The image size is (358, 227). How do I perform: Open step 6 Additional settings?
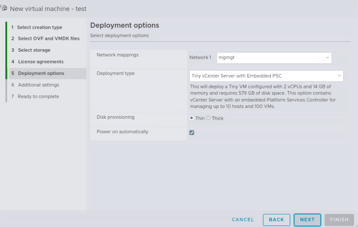35,85
